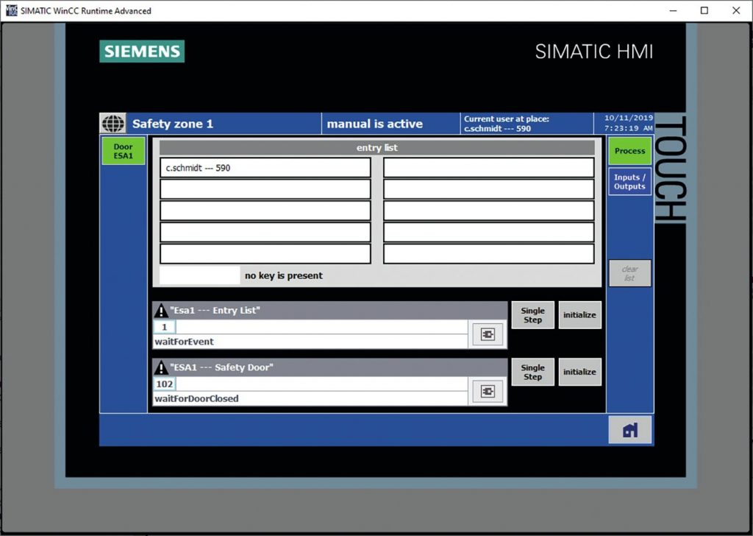The width and height of the screenshot is (753, 536).
Task: Select the Door ESA1 button
Action: pyautogui.click(x=123, y=152)
